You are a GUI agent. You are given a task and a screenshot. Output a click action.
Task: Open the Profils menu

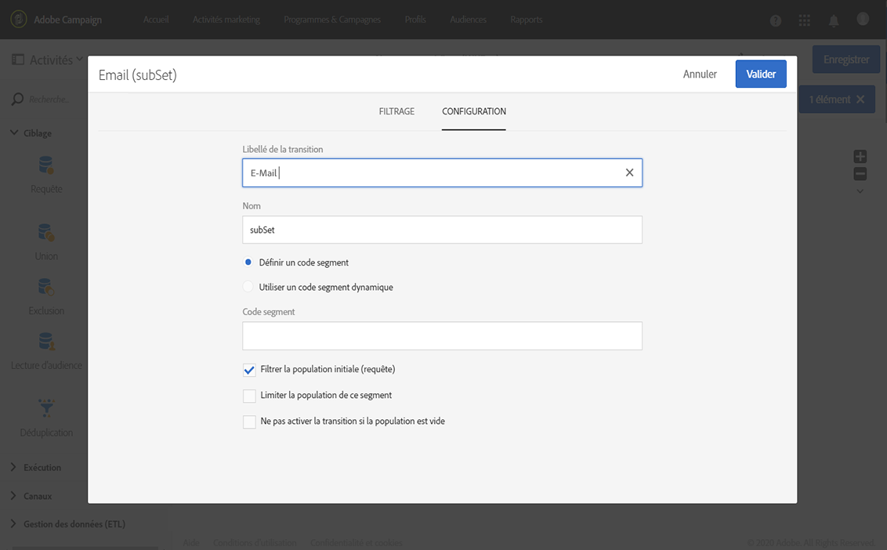click(415, 20)
